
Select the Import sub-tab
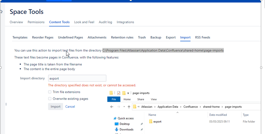point(185,37)
